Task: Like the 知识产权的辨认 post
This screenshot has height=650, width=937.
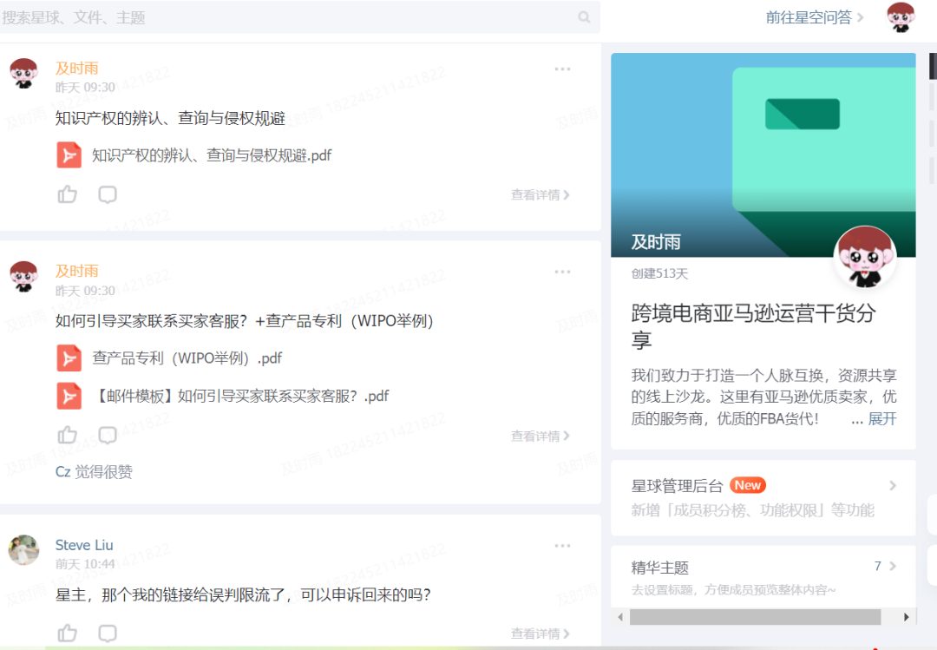Action: tap(68, 194)
